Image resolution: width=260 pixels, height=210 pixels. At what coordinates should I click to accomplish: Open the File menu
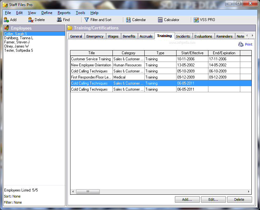(x=8, y=13)
